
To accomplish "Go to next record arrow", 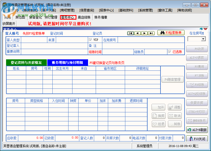I will pyautogui.click(x=144, y=33).
